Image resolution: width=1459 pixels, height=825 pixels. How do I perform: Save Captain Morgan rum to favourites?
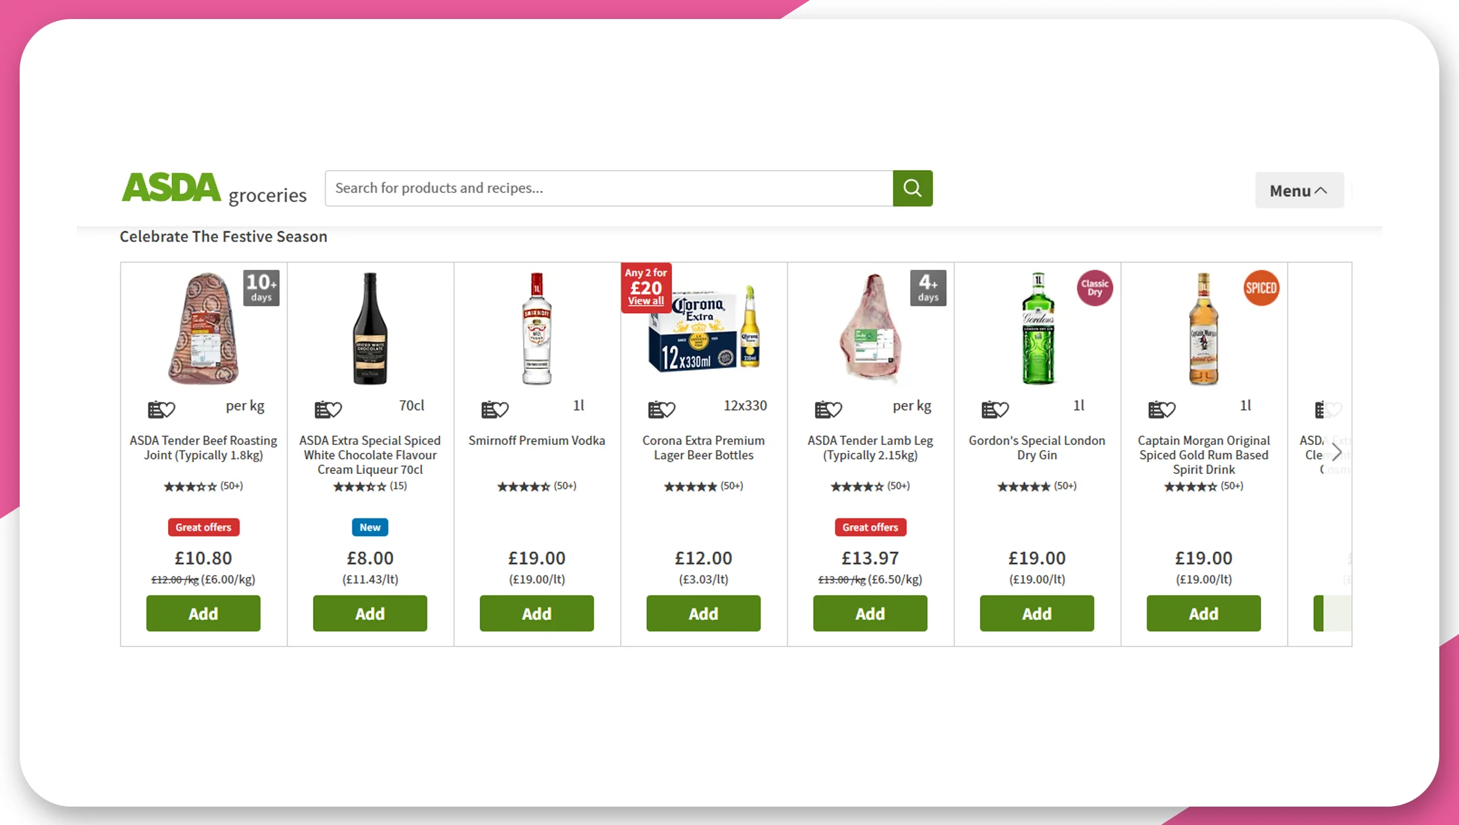tap(1162, 410)
